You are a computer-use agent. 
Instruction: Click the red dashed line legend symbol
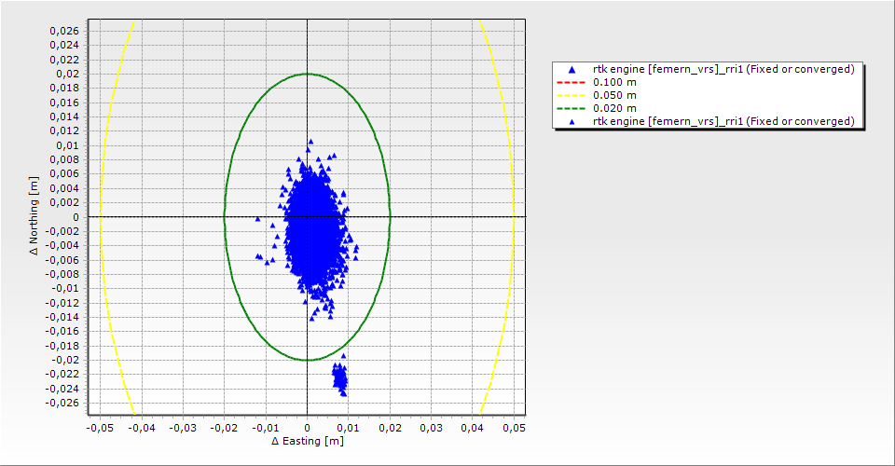pos(572,82)
